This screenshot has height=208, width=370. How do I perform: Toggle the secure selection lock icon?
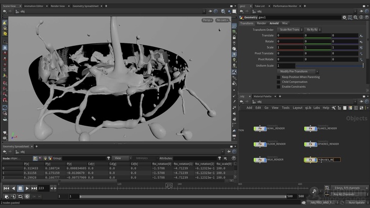pyautogui.click(x=5, y=47)
